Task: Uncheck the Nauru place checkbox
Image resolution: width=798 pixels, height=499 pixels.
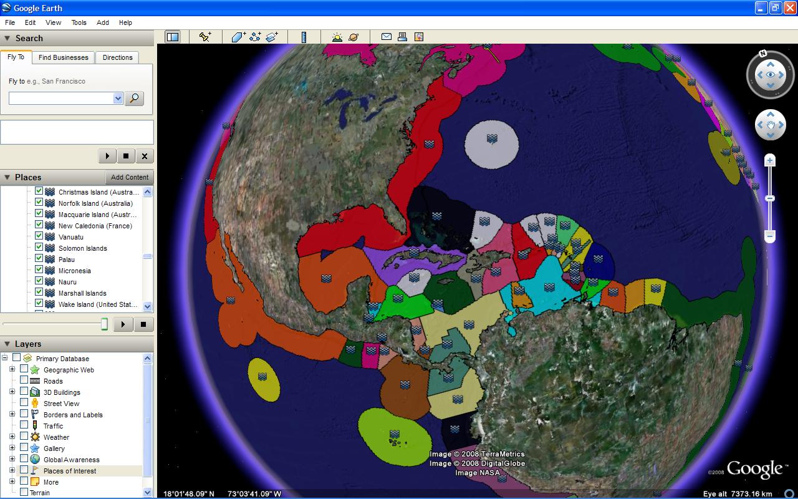Action: 39,282
